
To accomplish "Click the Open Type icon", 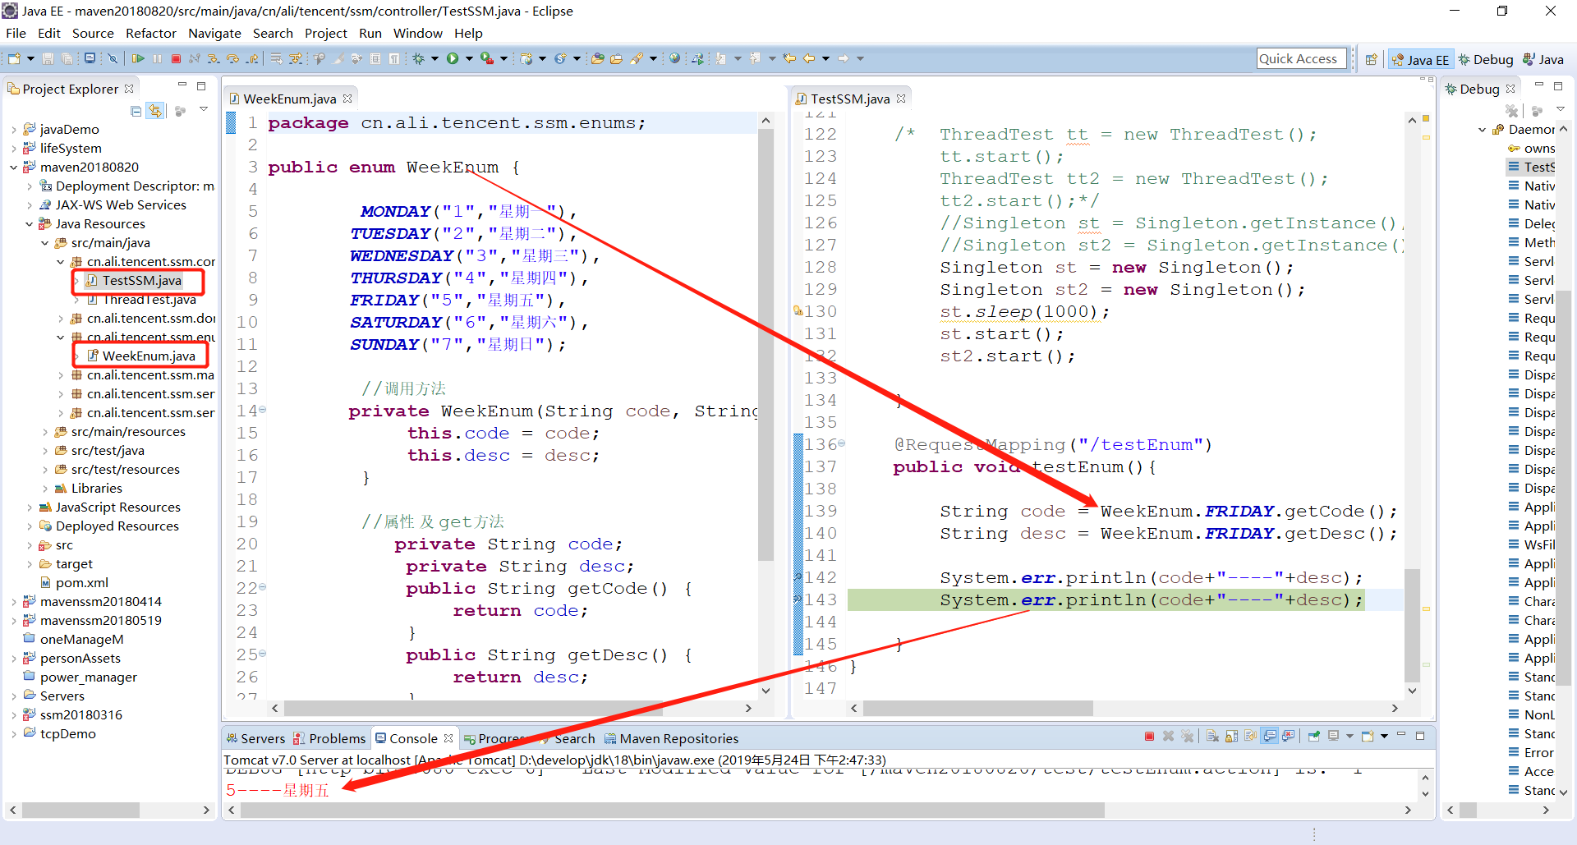I will pos(598,58).
